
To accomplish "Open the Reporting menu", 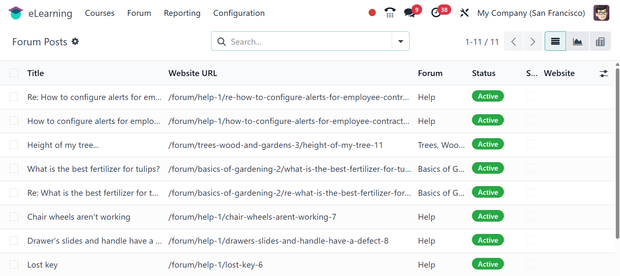I will pos(182,13).
